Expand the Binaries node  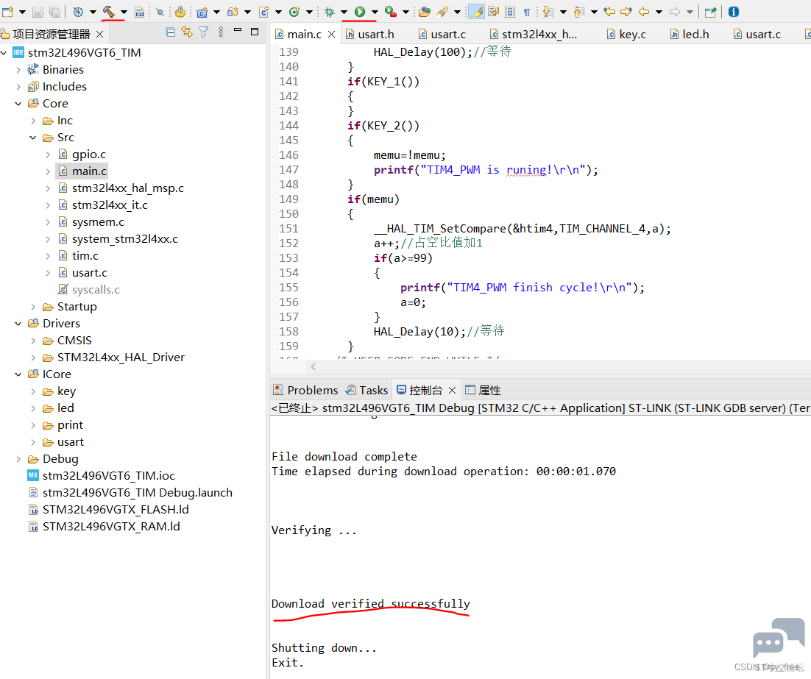pyautogui.click(x=18, y=70)
